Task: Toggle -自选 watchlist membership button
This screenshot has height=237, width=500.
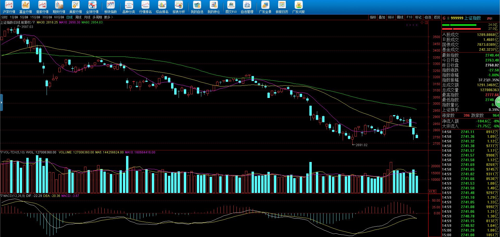Action: click(x=427, y=17)
